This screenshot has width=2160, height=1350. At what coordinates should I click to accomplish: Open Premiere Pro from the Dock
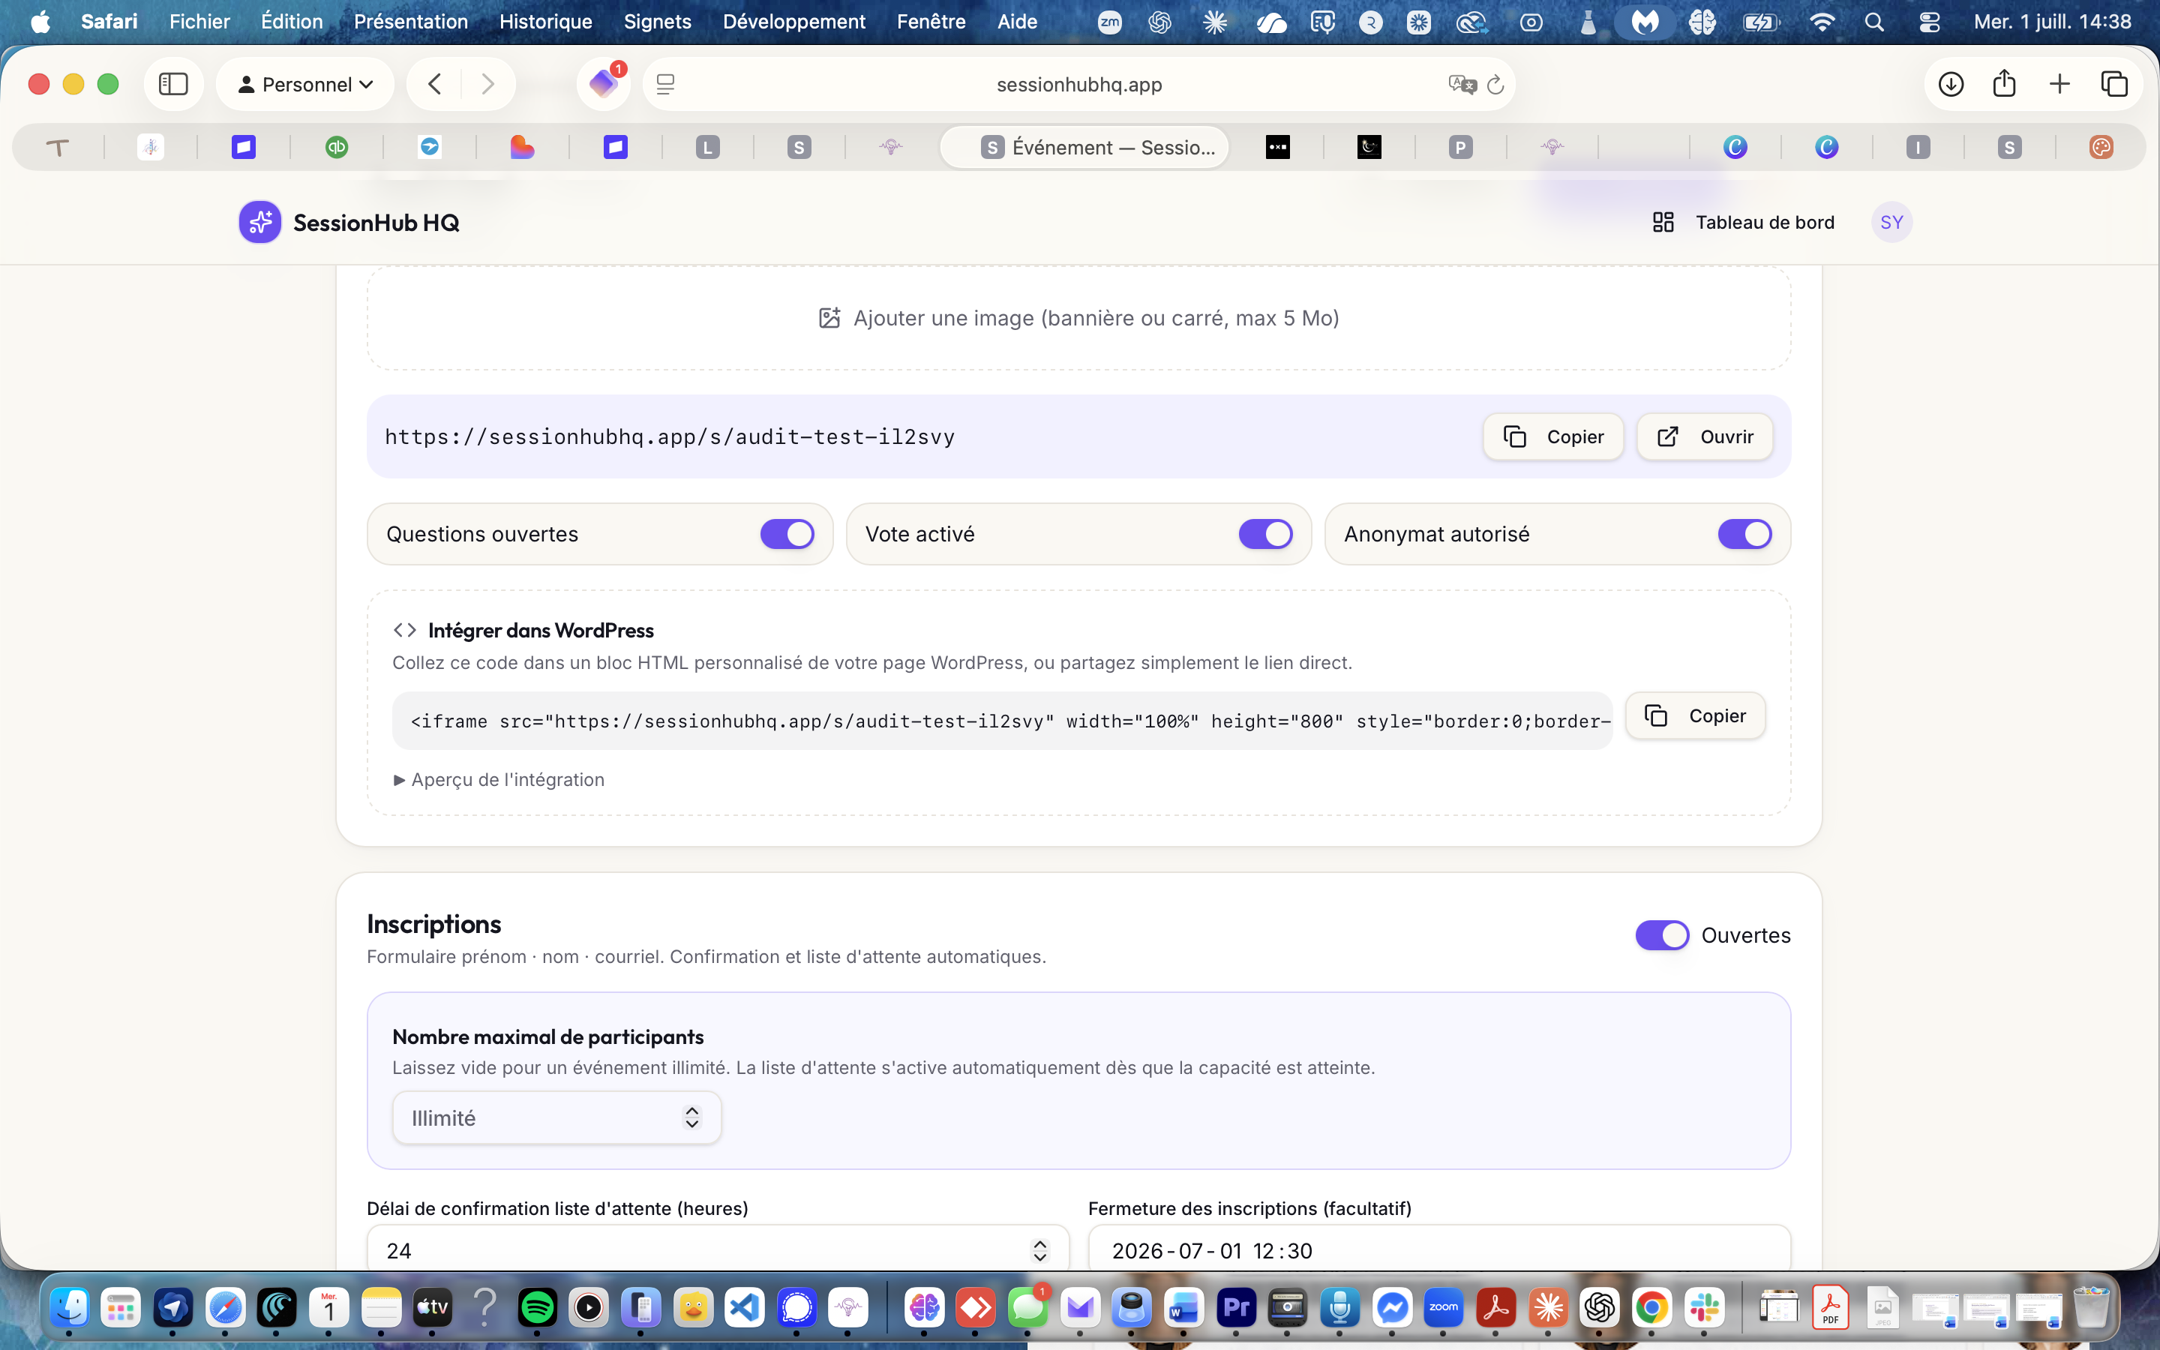click(x=1236, y=1308)
